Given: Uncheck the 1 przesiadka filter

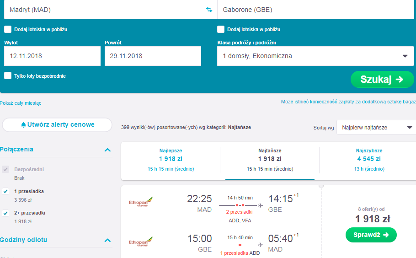Looking at the screenshot, I should (5, 191).
